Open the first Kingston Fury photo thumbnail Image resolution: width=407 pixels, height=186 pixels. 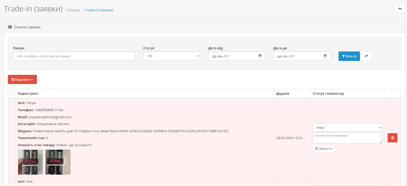tap(31, 162)
